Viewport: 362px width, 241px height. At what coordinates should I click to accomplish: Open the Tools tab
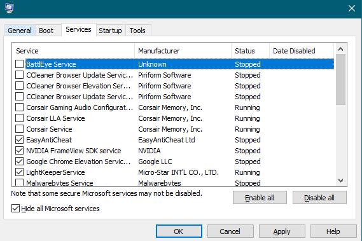pyautogui.click(x=137, y=31)
